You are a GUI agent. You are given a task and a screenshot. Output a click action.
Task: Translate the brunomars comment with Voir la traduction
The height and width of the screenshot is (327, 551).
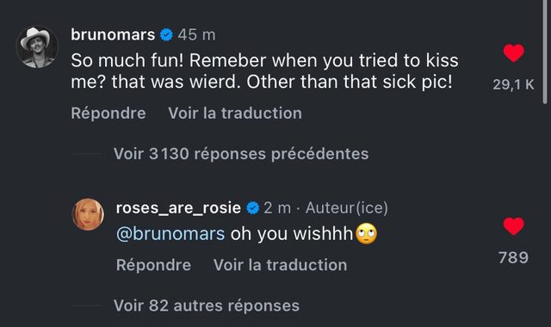click(235, 113)
